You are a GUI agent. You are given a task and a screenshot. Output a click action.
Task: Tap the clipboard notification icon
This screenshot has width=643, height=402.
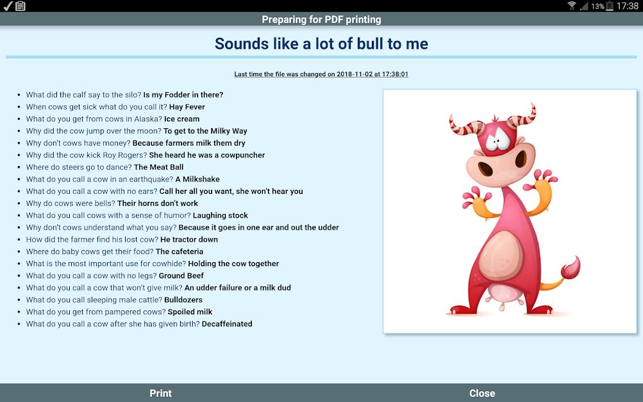click(x=21, y=6)
